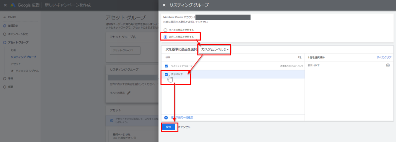Click the help icon beside URL の展開がオン

click(x=135, y=138)
